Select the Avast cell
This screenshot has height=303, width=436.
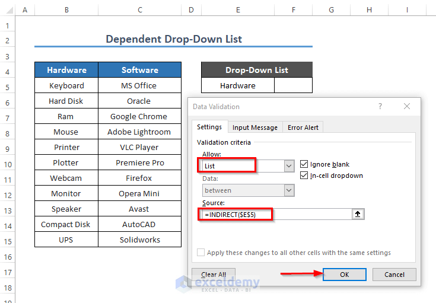click(x=140, y=209)
